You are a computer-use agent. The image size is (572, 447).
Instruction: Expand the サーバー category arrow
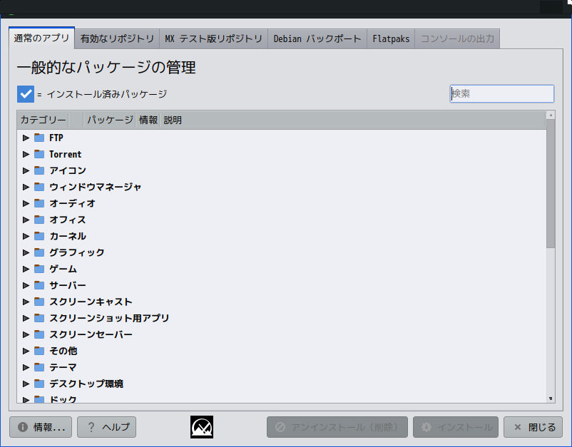[x=26, y=285]
